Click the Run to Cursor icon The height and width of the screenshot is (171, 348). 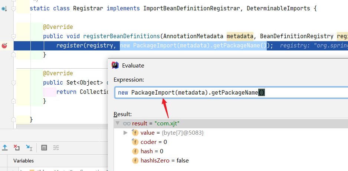pos(29,148)
